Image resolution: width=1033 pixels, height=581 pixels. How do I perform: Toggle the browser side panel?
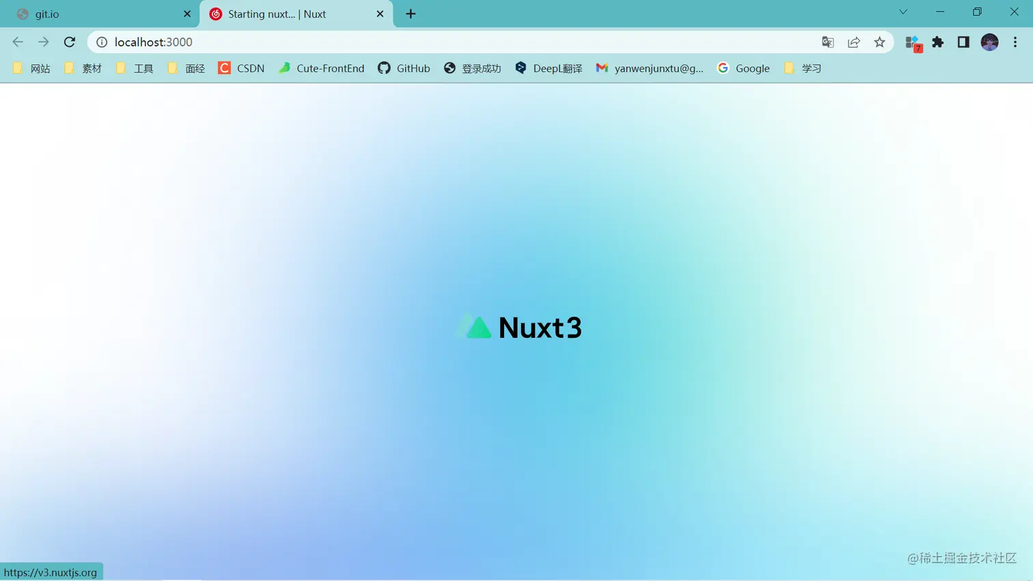963,42
